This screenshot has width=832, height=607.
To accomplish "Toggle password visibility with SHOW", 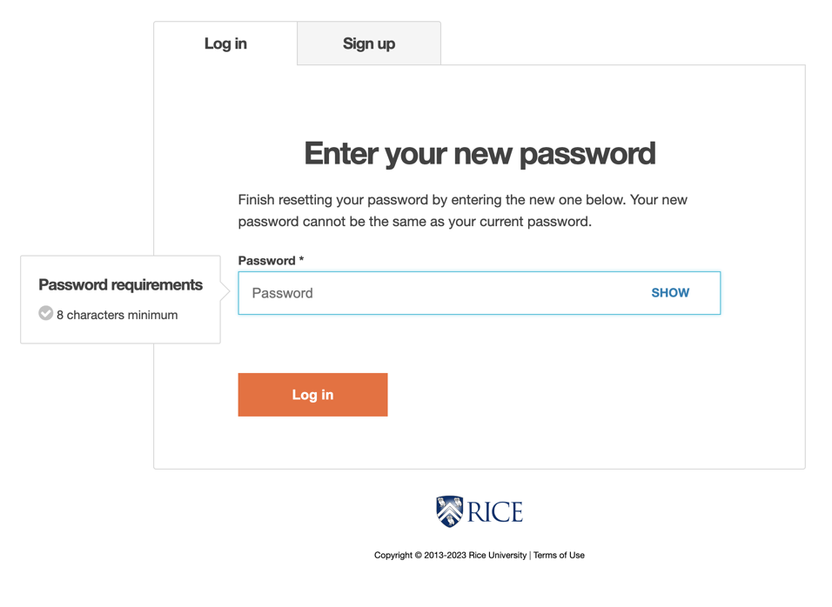I will 670,293.
